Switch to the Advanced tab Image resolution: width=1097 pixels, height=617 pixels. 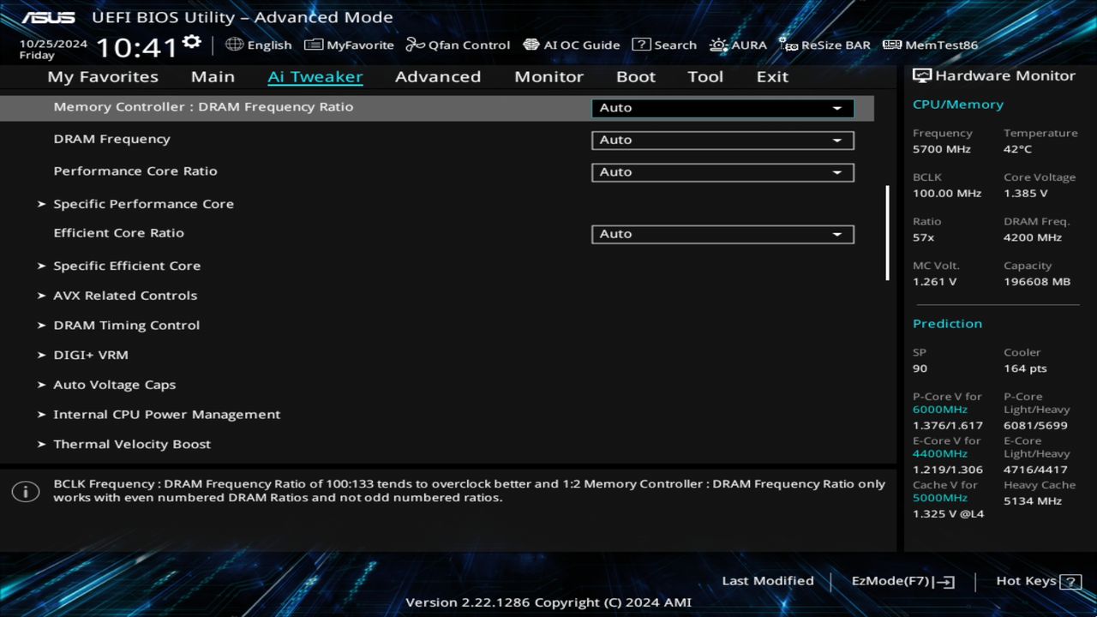438,76
